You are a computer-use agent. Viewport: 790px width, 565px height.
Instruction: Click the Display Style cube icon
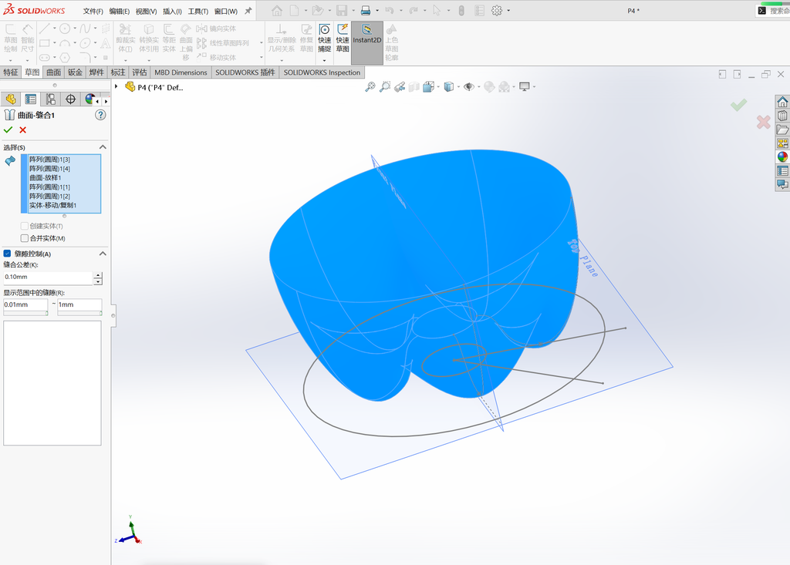point(449,87)
